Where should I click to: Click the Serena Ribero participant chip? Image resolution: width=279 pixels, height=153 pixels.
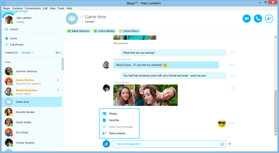(129, 31)
